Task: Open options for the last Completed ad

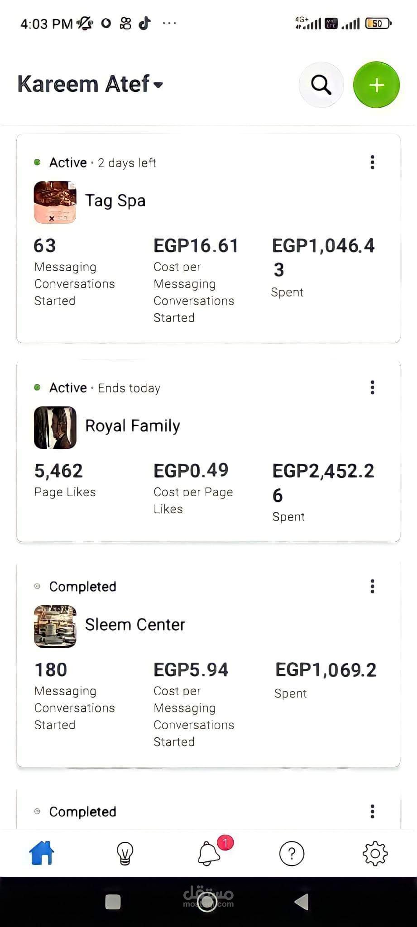Action: pos(372,812)
